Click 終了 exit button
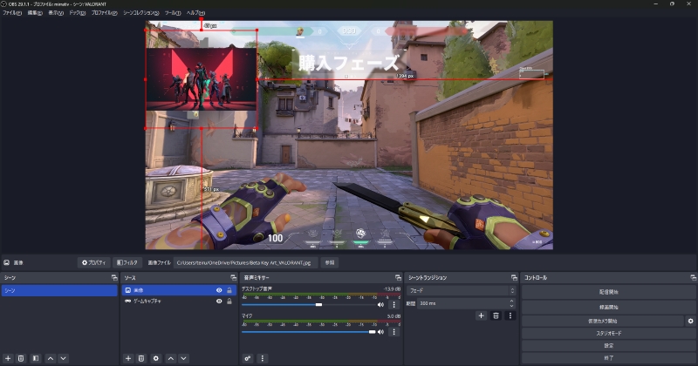Image resolution: width=698 pixels, height=366 pixels. point(608,357)
